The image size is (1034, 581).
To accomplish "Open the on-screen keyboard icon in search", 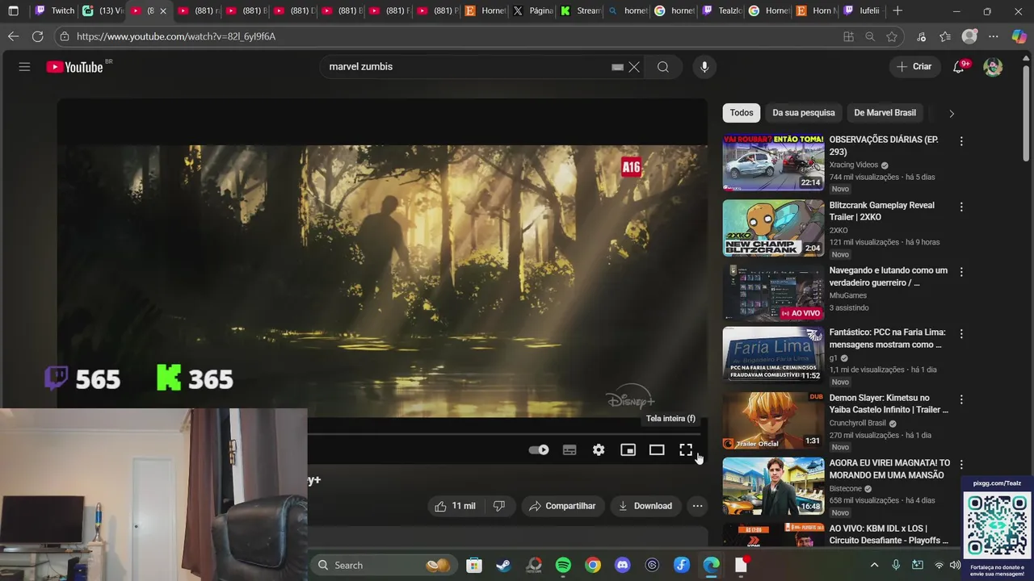I will coord(617,67).
